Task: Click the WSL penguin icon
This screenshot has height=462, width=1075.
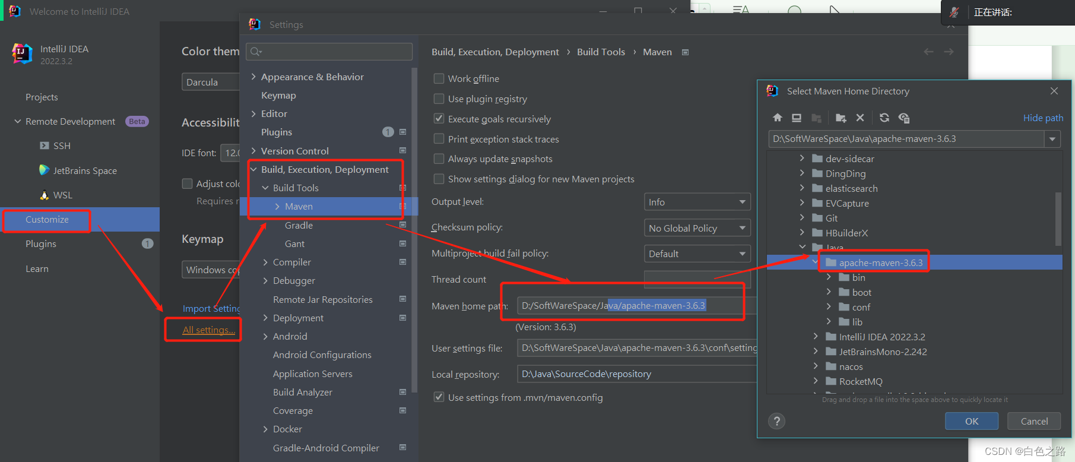Action: pyautogui.click(x=44, y=195)
